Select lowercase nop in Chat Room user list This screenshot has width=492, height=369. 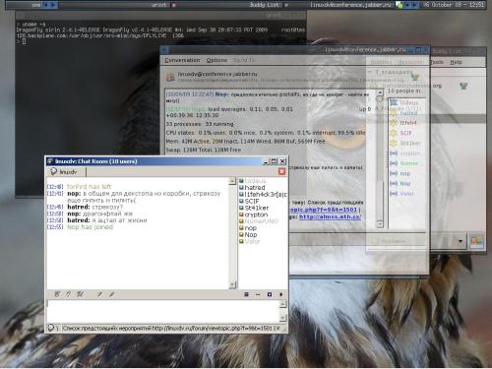251,228
